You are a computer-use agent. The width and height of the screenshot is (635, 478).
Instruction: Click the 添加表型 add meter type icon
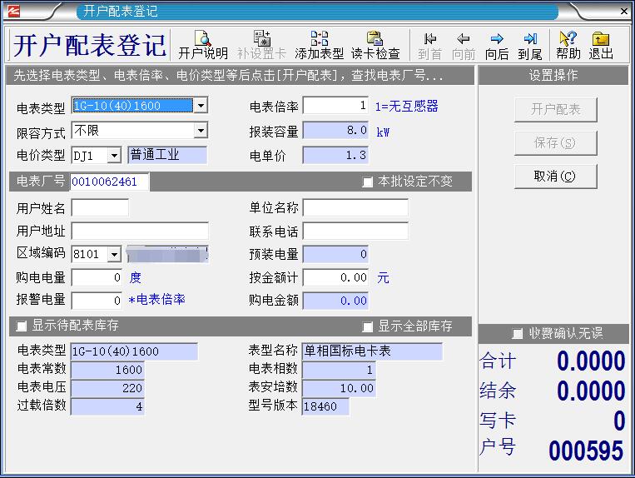point(319,45)
